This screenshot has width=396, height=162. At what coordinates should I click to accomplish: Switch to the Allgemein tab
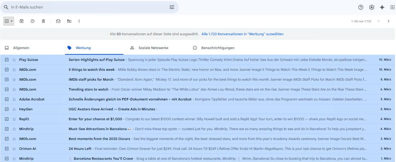21,48
